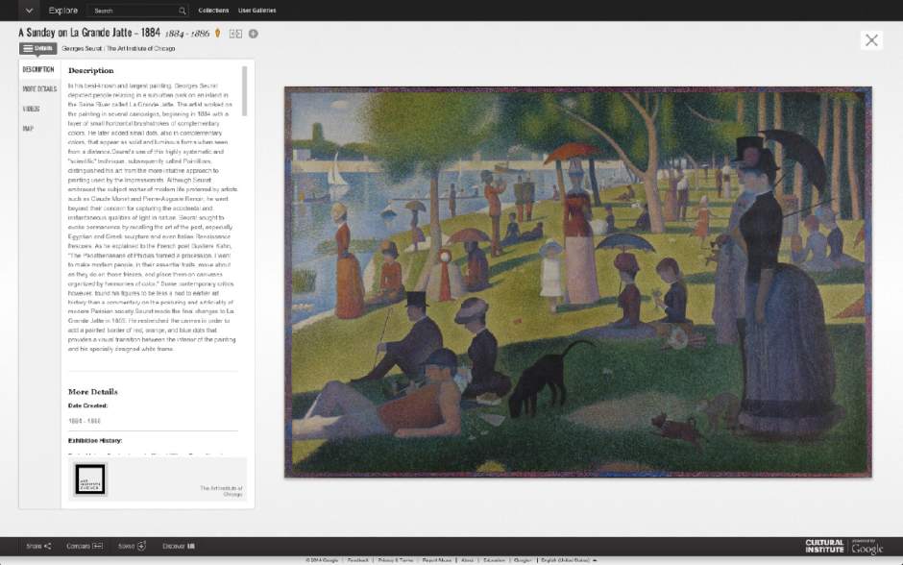Screen dimensions: 903x565
Task: Click the orange Street View pegman icon
Action: tap(218, 34)
